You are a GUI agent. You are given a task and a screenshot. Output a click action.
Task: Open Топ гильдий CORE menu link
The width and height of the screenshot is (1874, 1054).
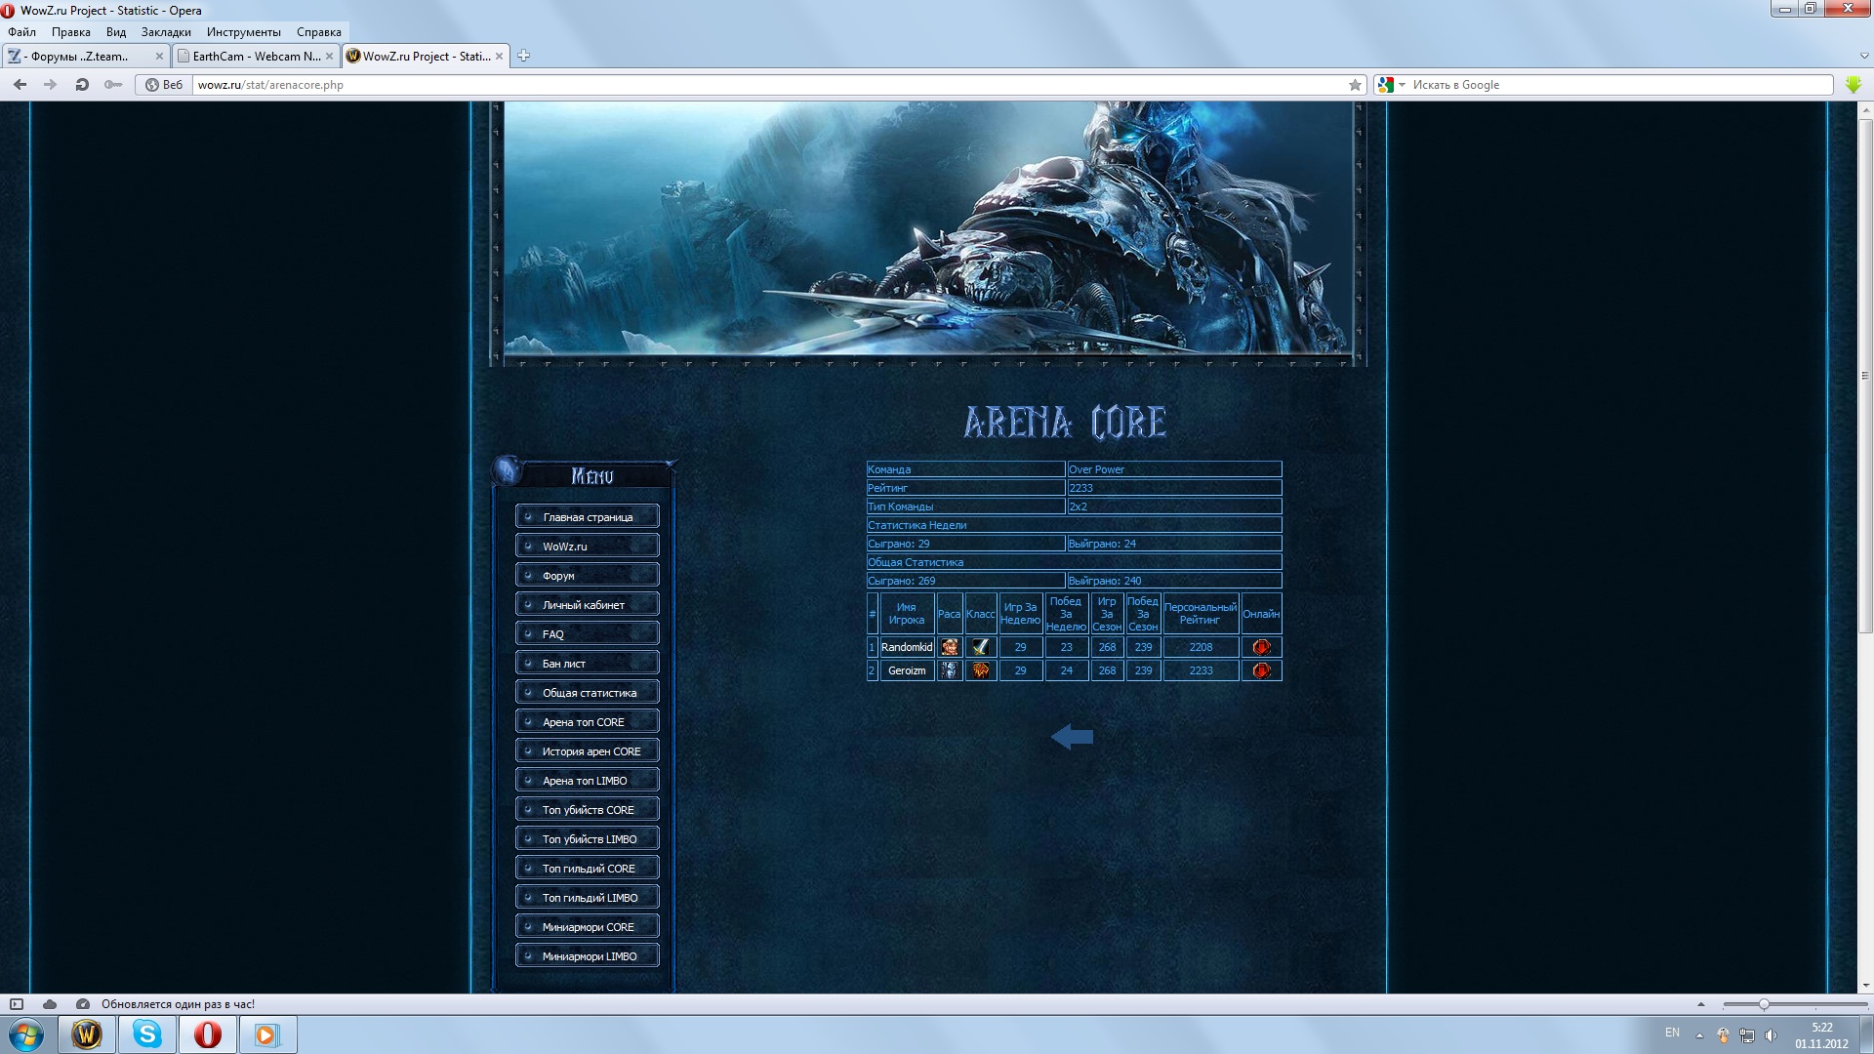click(588, 869)
